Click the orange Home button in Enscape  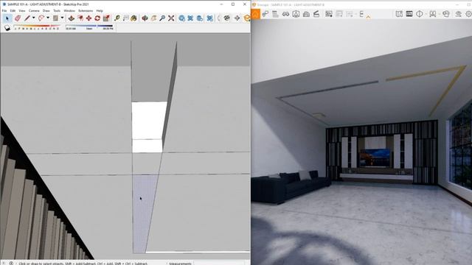pyautogui.click(x=256, y=14)
